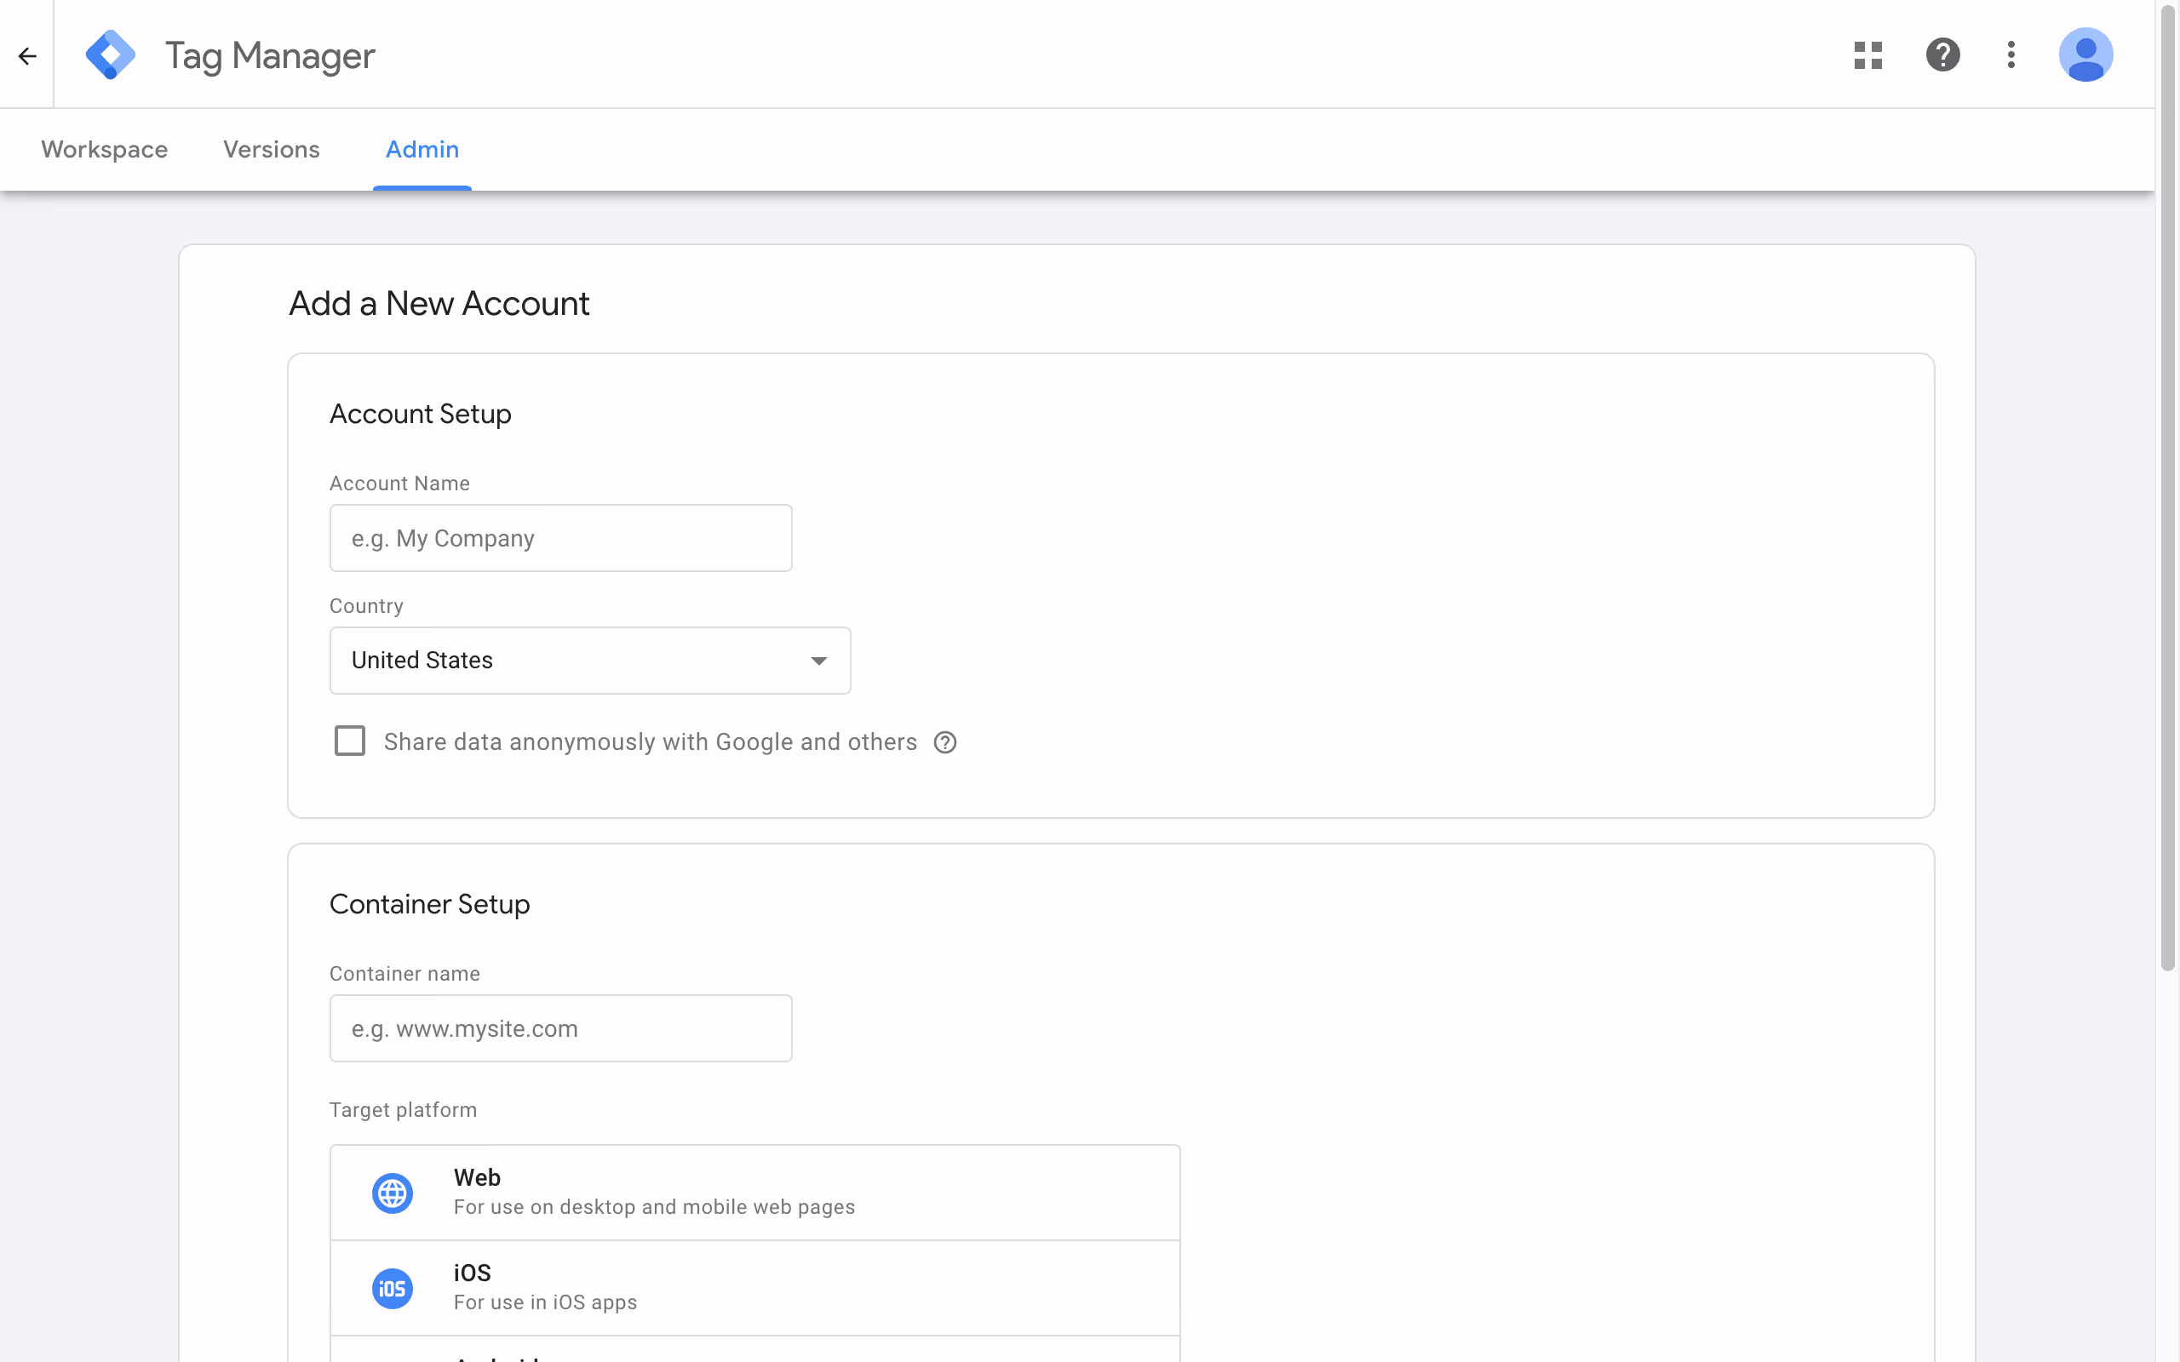2180x1362 pixels.
Task: Click the Tag Manager diamond logo
Action: coord(110,55)
